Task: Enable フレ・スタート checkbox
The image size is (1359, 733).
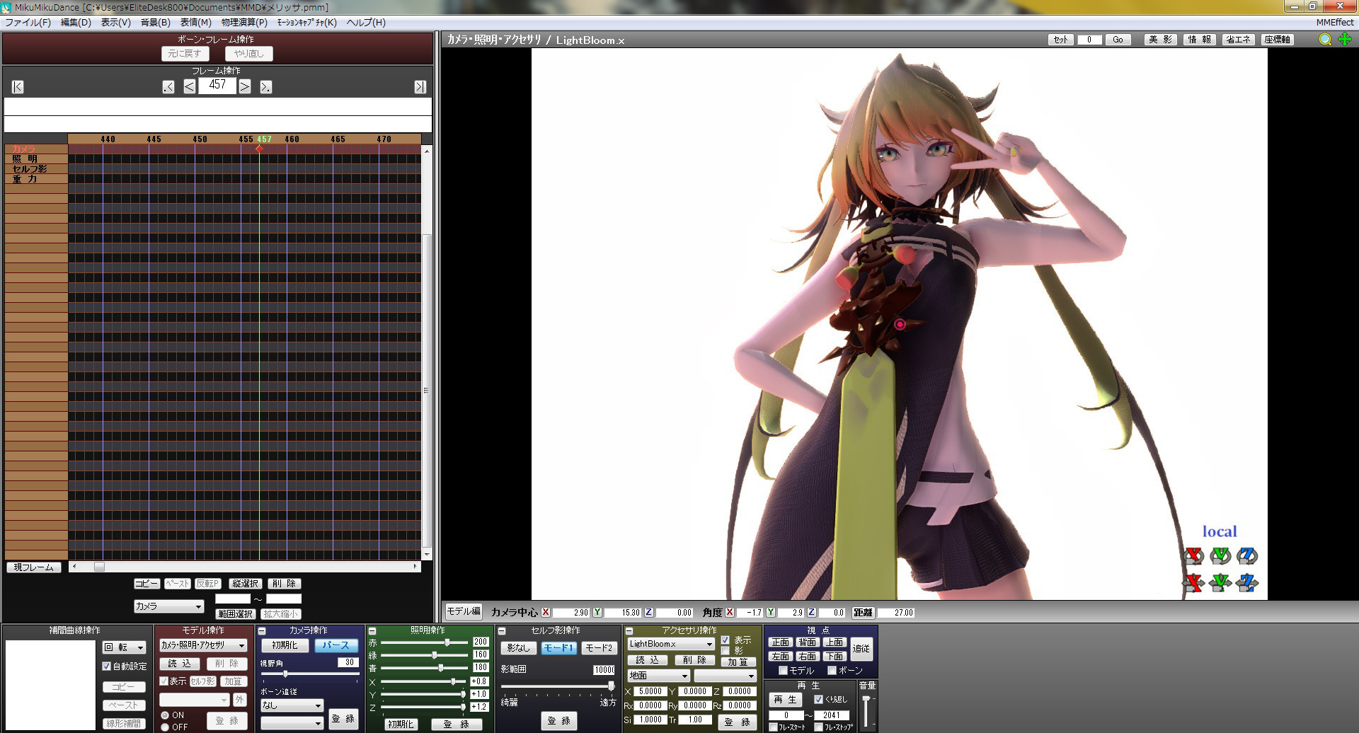Action: pyautogui.click(x=773, y=727)
